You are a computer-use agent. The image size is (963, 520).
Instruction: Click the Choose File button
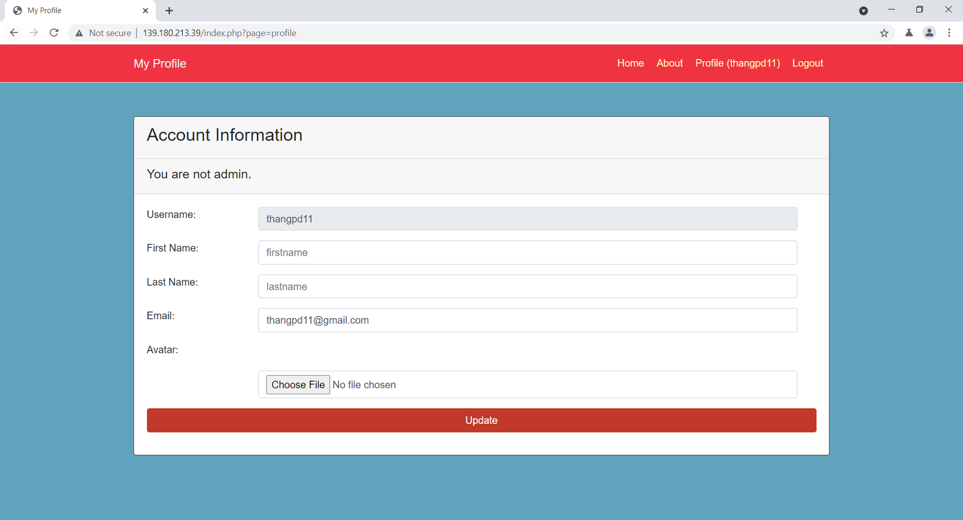pyautogui.click(x=298, y=385)
